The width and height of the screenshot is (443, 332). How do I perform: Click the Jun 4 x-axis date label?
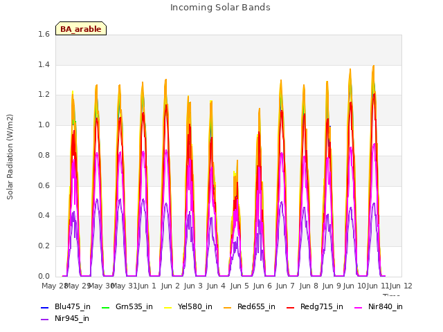[x=216, y=286]
